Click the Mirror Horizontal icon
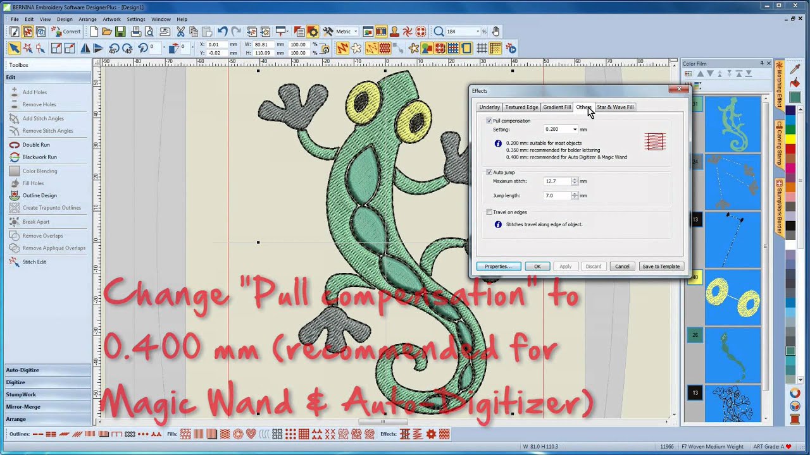The width and height of the screenshot is (810, 455). (85, 48)
